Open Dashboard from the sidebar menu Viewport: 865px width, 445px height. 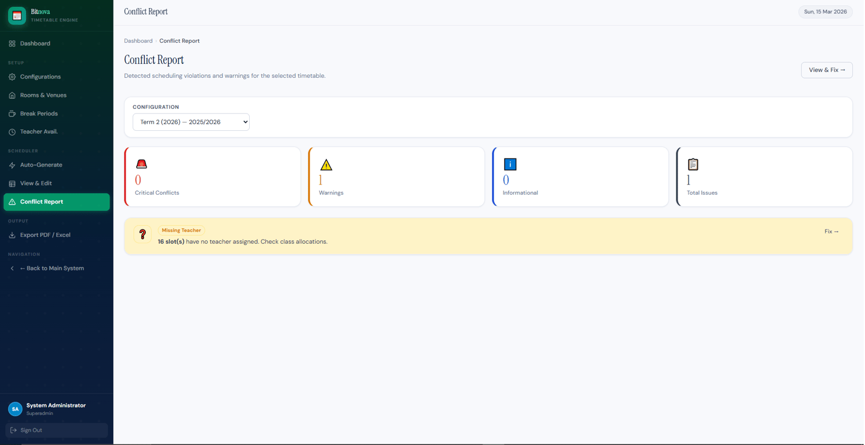pos(57,44)
